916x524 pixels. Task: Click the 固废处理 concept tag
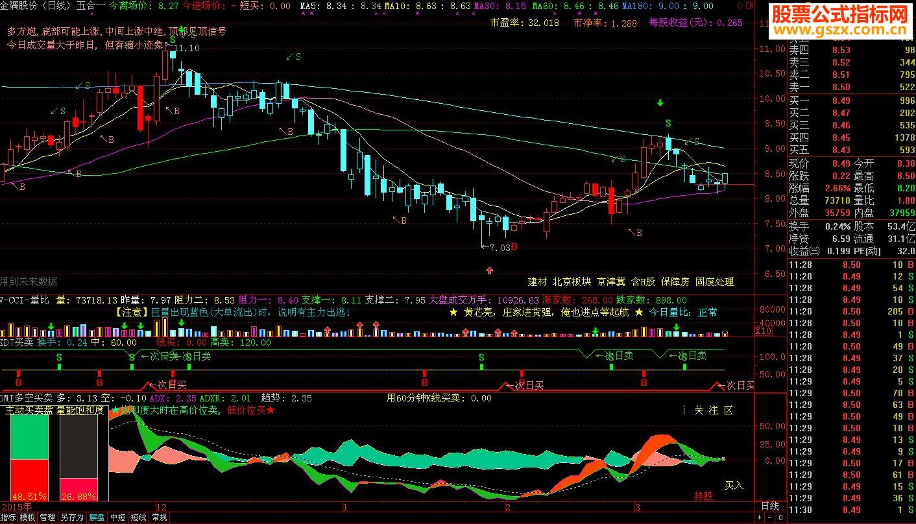[715, 282]
